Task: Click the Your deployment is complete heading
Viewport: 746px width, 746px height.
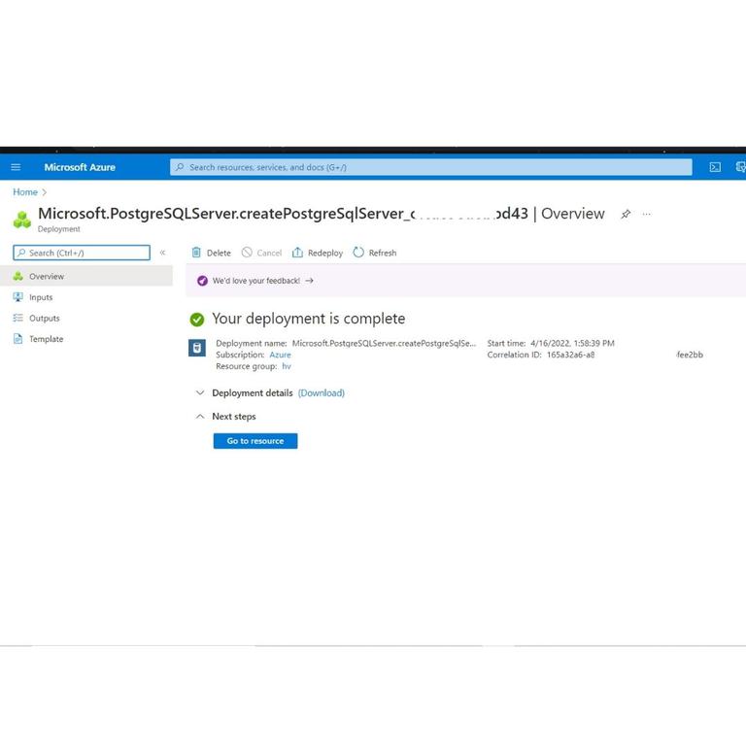Action: point(309,319)
